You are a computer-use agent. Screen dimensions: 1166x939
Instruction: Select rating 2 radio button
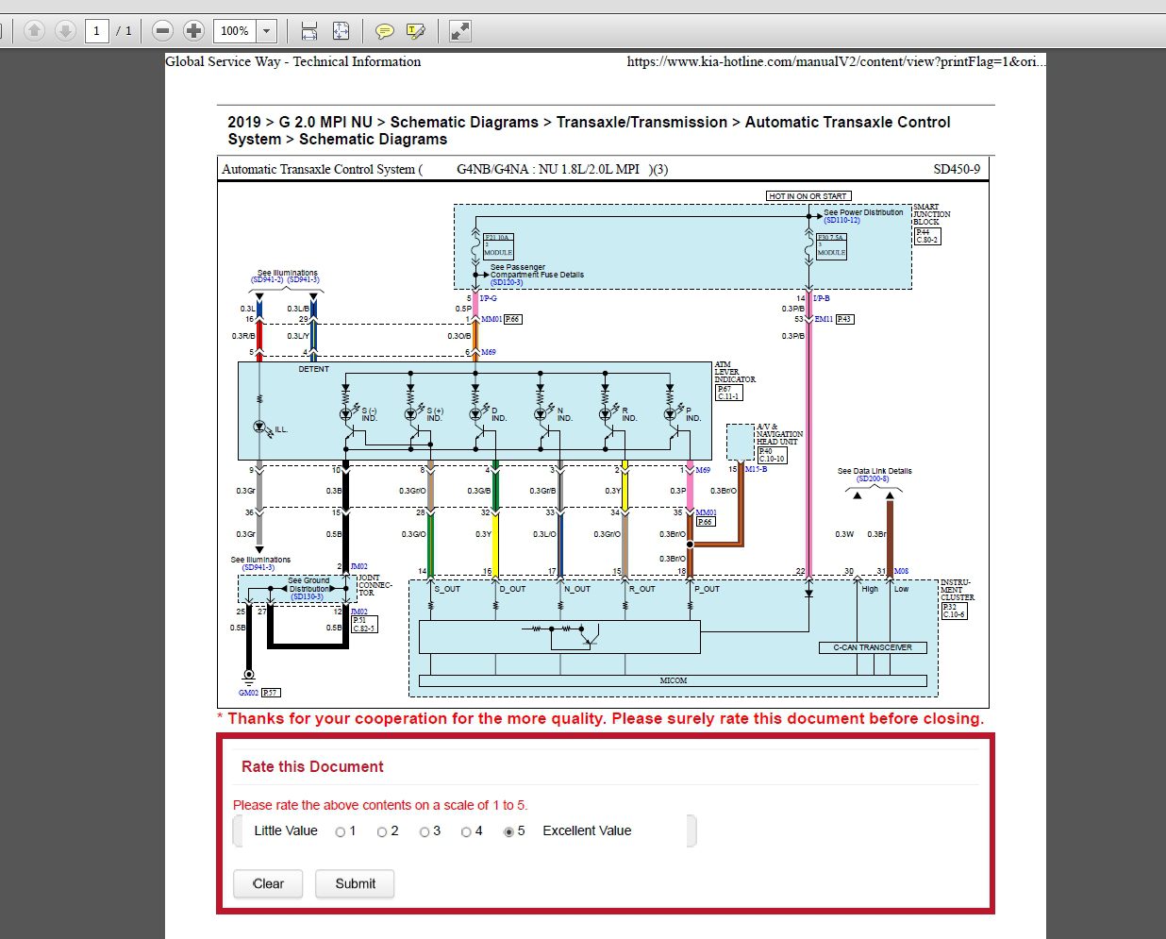pos(382,832)
